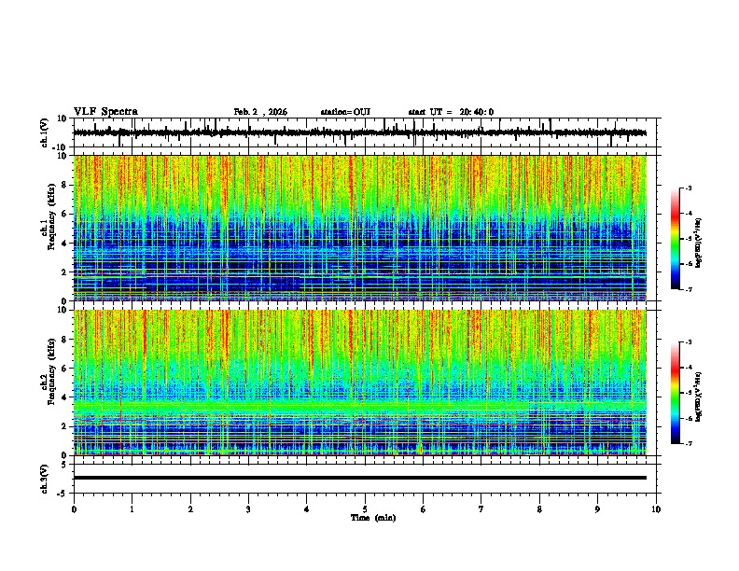Click the "4" tick on the time axis
The width and height of the screenshot is (739, 571).
pyautogui.click(x=307, y=509)
